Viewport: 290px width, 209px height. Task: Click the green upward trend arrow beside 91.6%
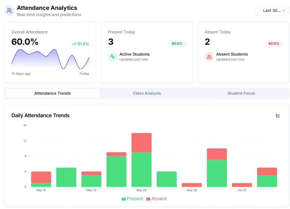[74, 44]
